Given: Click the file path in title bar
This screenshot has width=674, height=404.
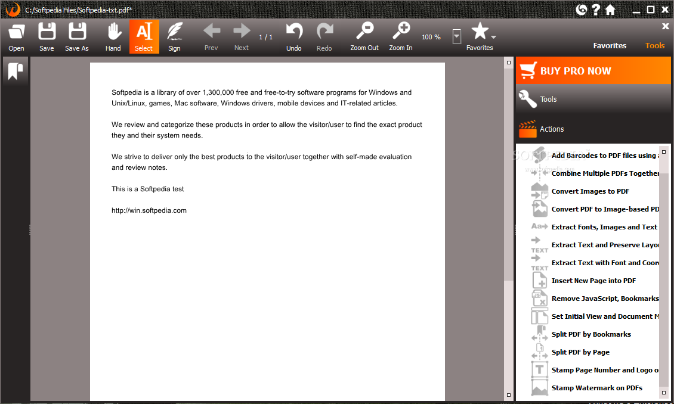Looking at the screenshot, I should (79, 10).
